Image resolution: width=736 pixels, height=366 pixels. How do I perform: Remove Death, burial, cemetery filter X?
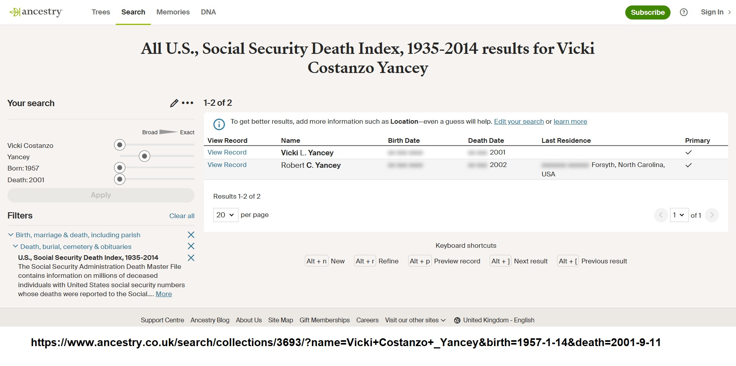[x=191, y=246]
